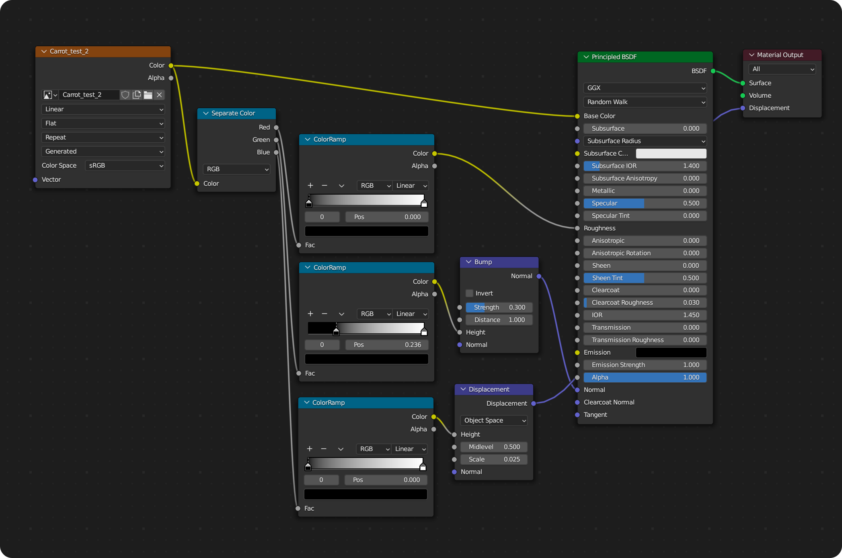Viewport: 842px width, 558px height.
Task: Click the open image folder icon
Action: [148, 95]
